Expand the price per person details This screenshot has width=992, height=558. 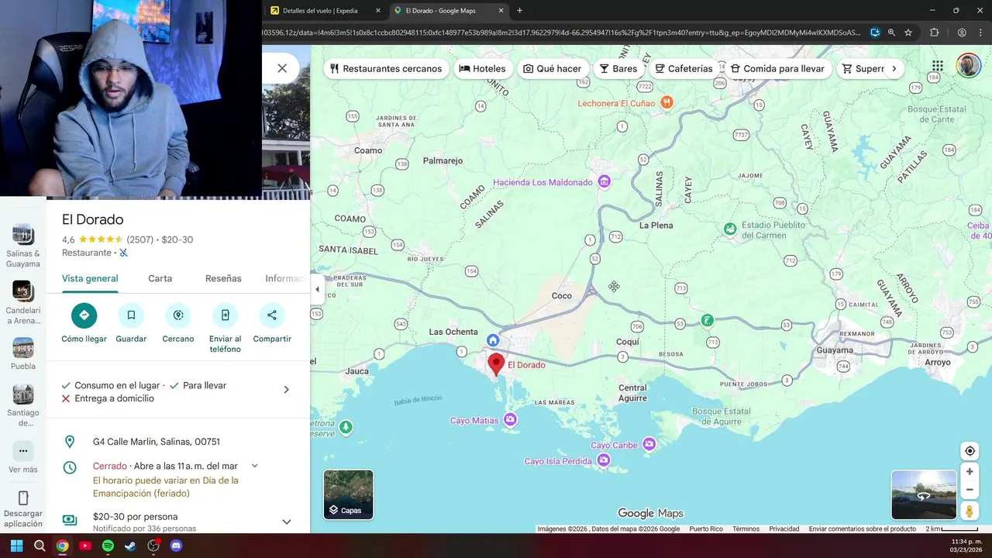click(x=286, y=522)
